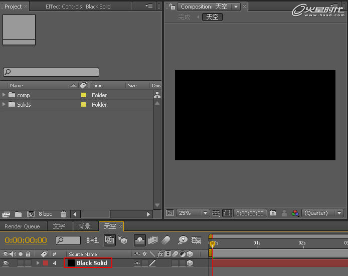Create a new composition from Project footer
This screenshot has height=276, width=348.
tap(31, 214)
